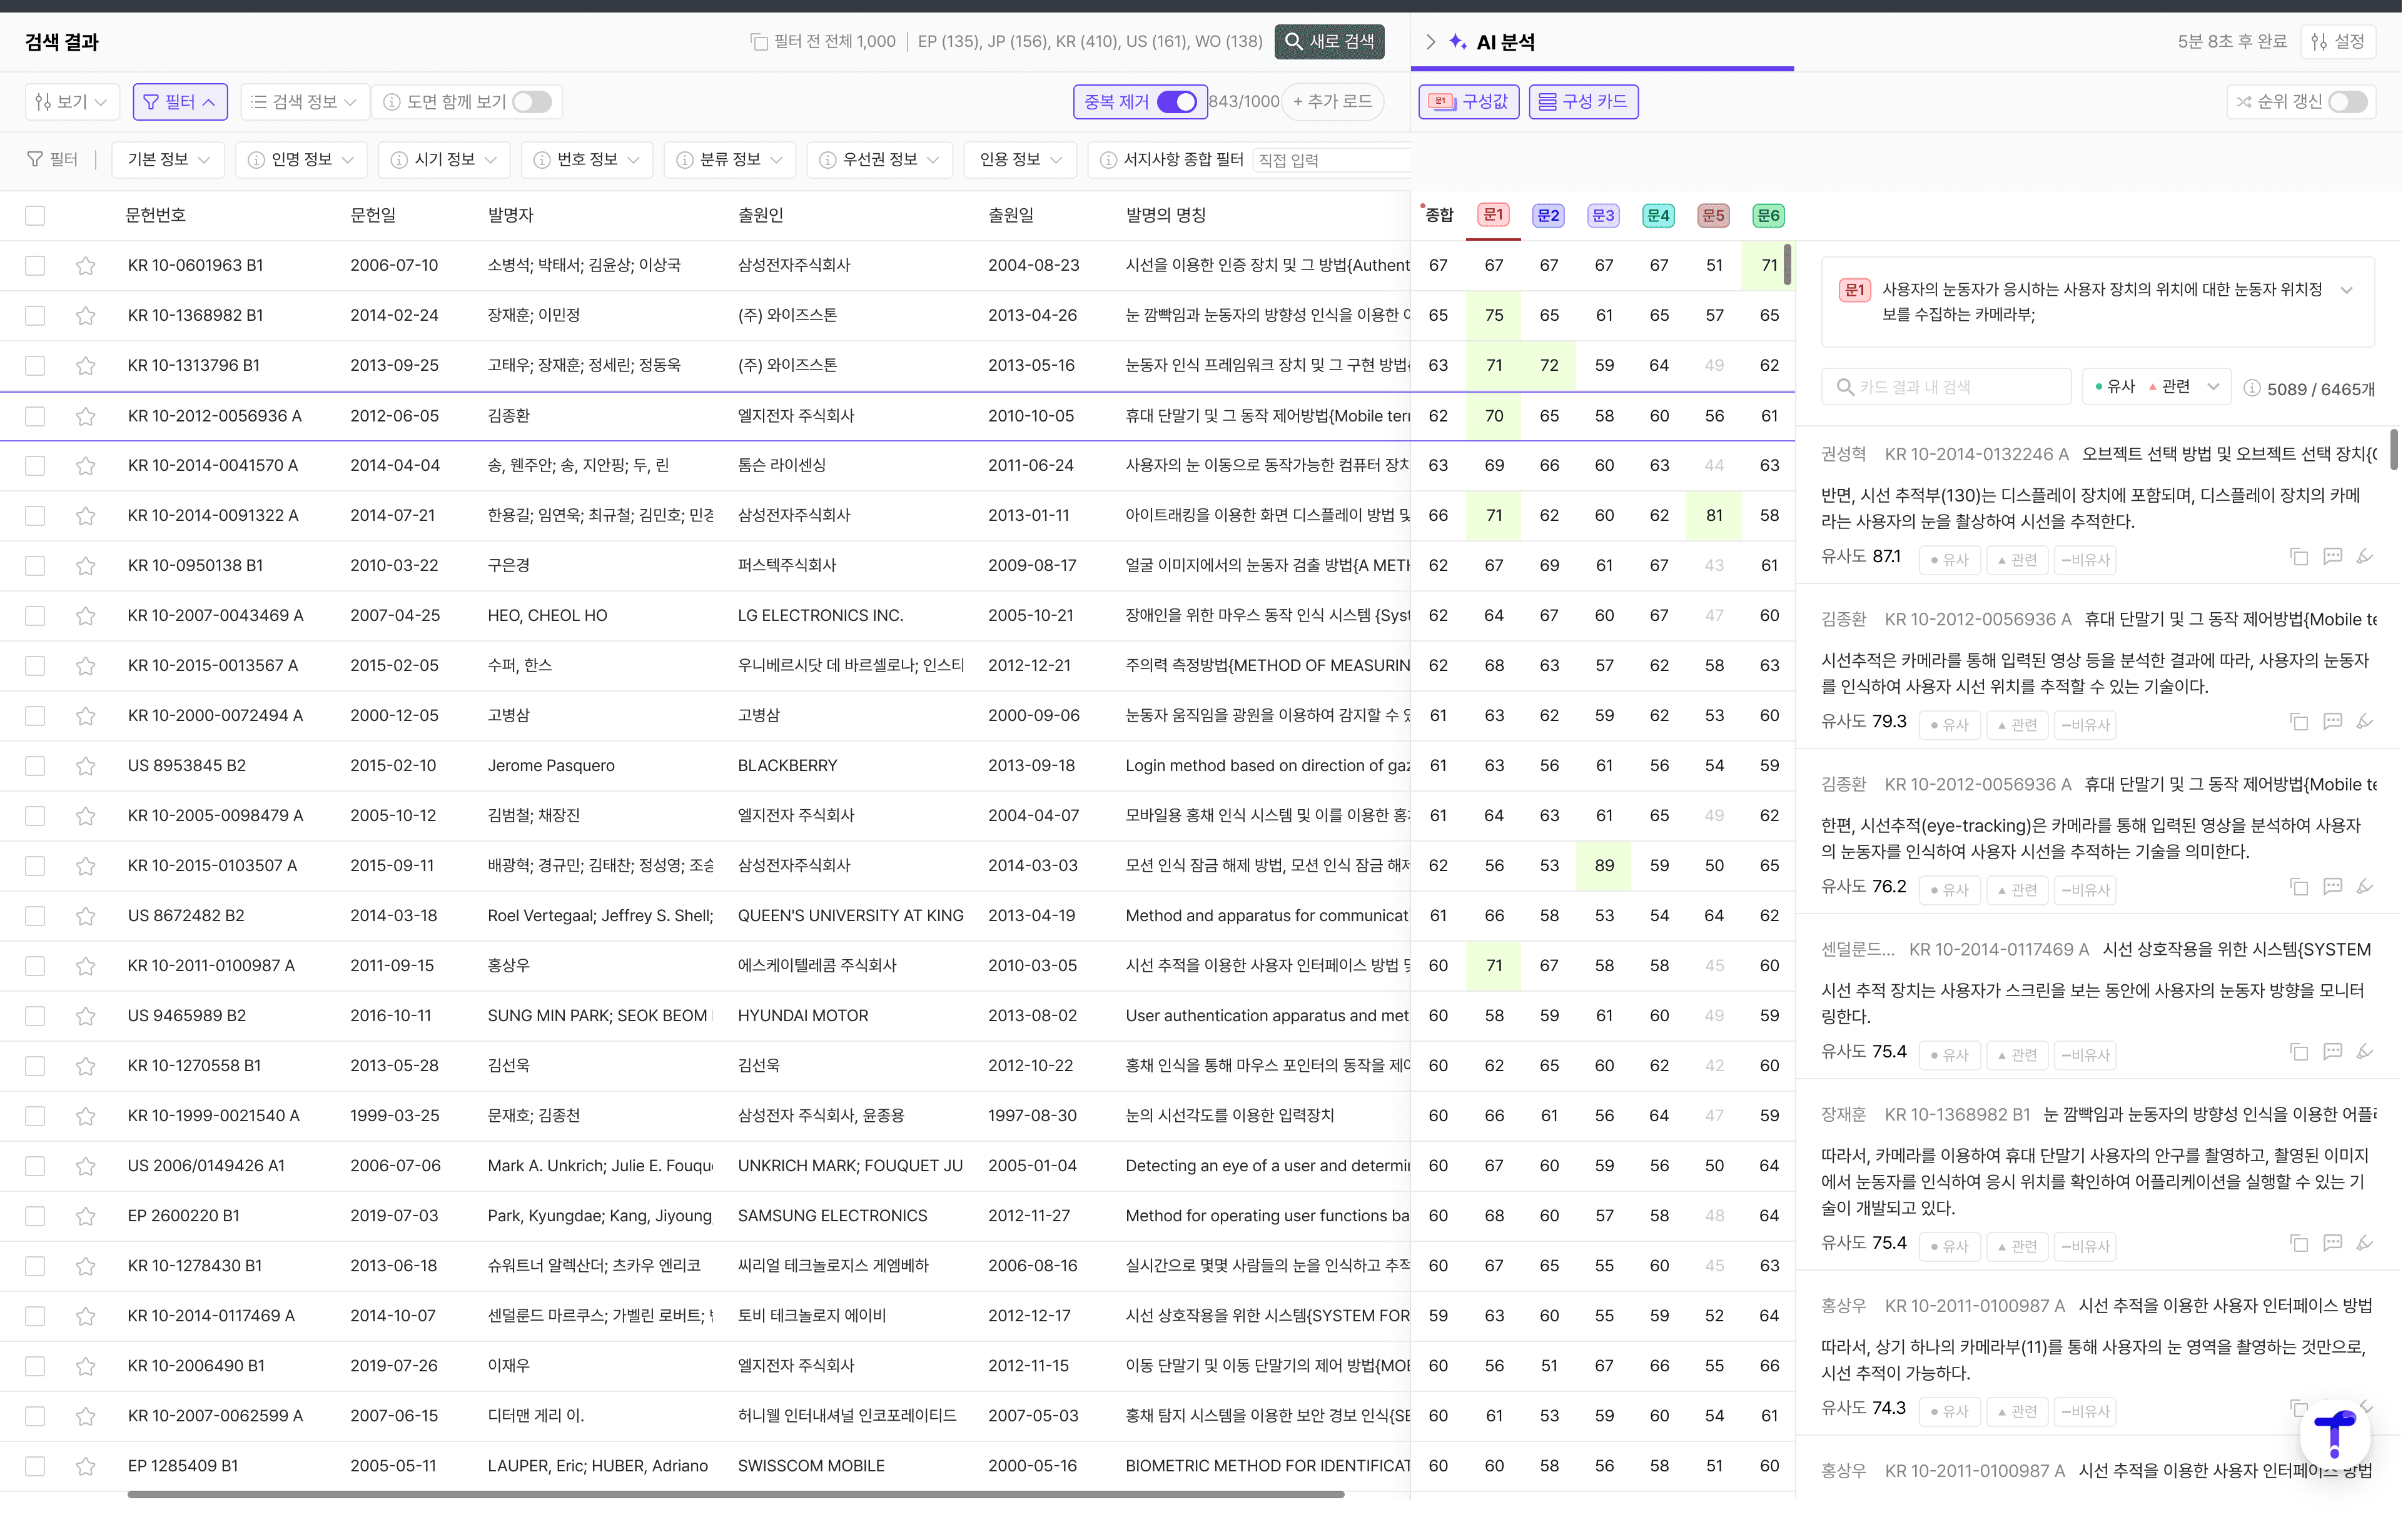Click the 새로 검색 button
The height and width of the screenshot is (1517, 2408).
click(x=1329, y=42)
